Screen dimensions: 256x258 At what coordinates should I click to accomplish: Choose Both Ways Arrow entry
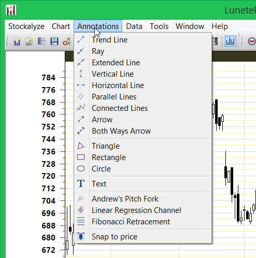click(143, 131)
